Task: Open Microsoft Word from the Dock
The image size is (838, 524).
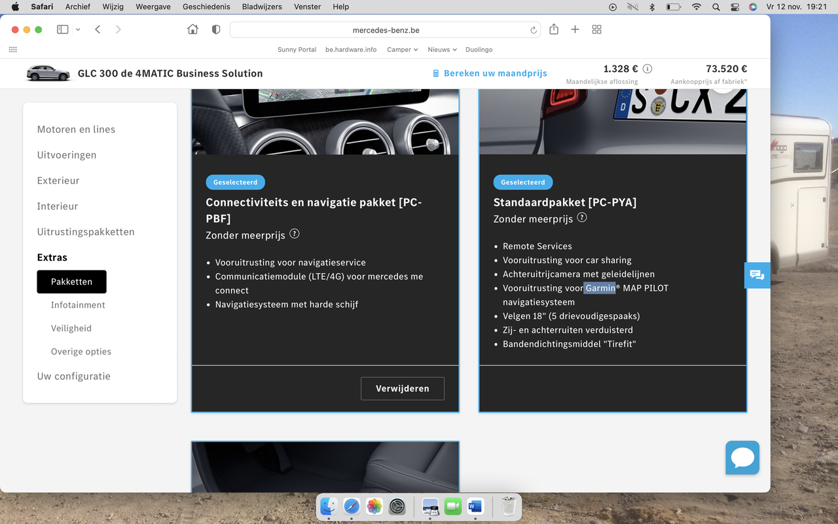Action: pyautogui.click(x=475, y=506)
